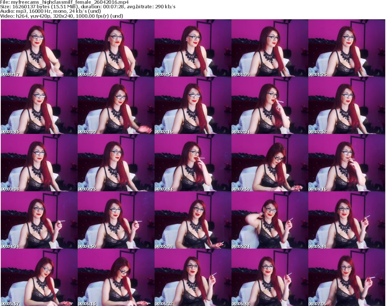Select the thumbnail stamped 00:00:17

click(x=39, y=48)
